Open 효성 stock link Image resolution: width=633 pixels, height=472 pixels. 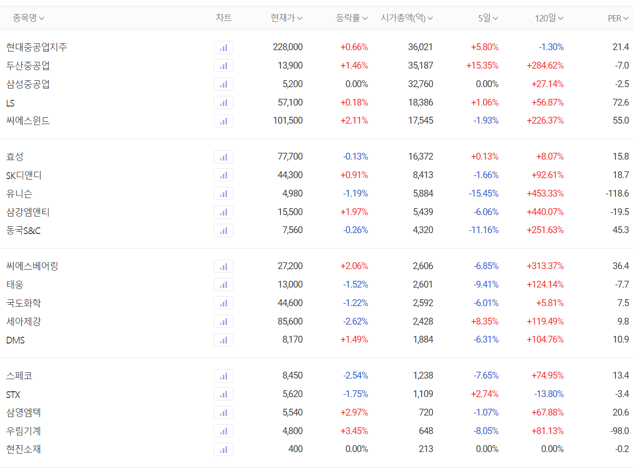click(15, 157)
